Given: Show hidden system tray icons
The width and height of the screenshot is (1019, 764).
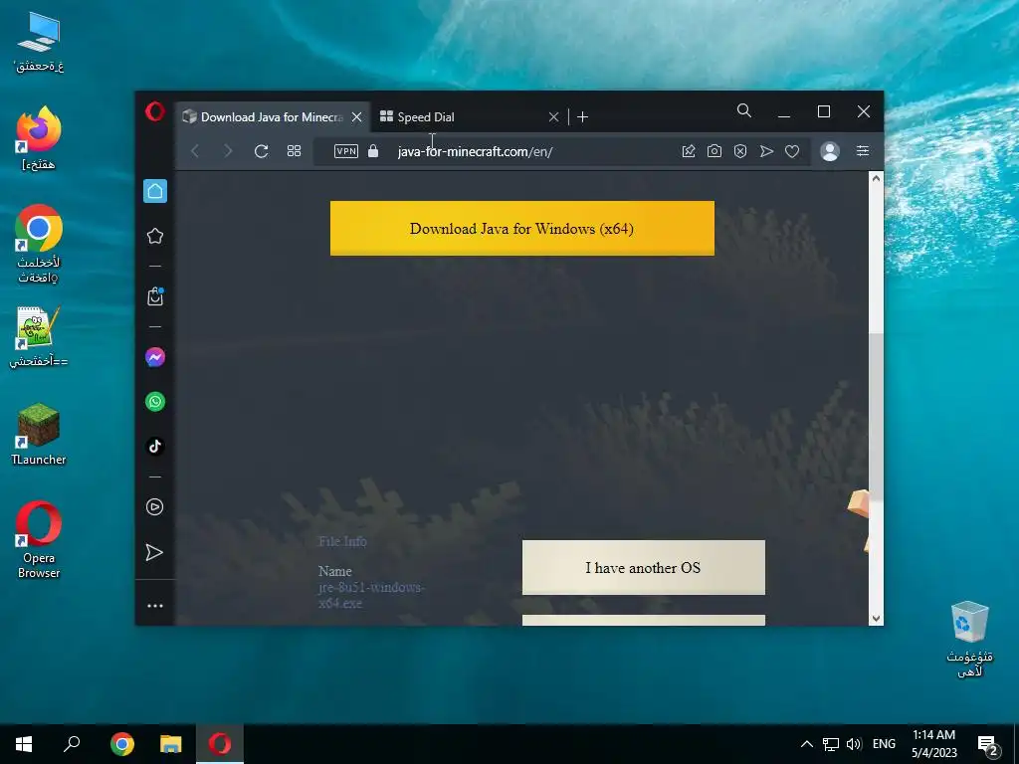Looking at the screenshot, I should click(x=806, y=744).
